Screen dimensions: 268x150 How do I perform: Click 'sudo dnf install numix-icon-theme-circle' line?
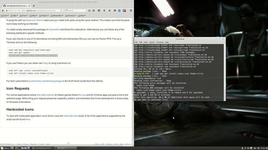coord(31,73)
